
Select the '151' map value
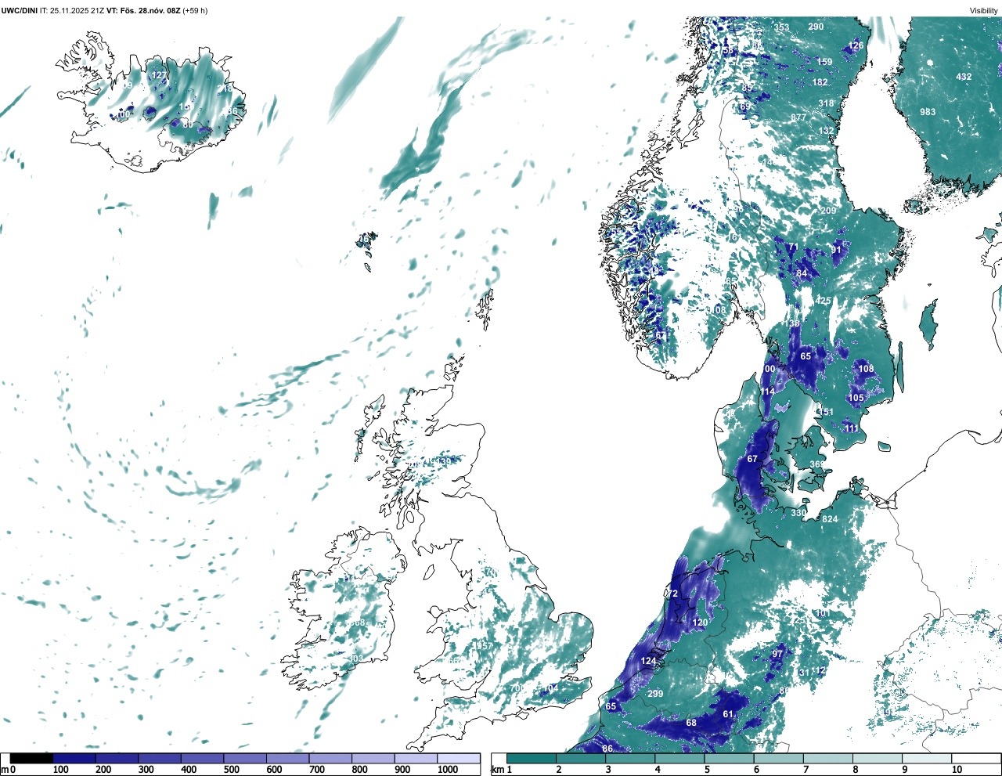point(826,412)
